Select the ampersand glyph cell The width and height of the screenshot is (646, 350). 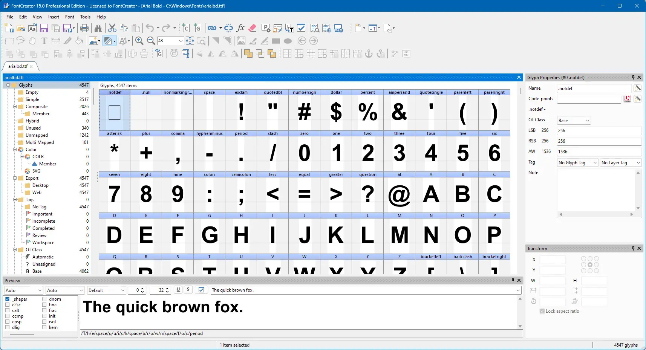tap(399, 110)
